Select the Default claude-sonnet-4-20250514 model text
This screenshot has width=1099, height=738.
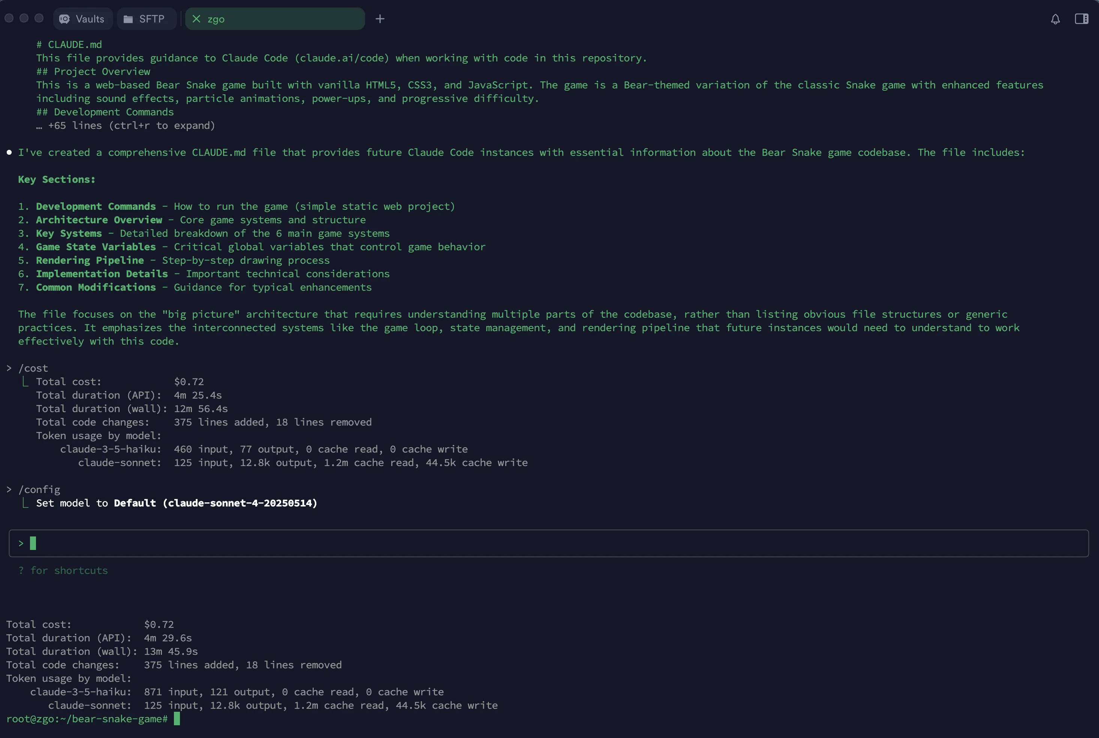tap(216, 503)
